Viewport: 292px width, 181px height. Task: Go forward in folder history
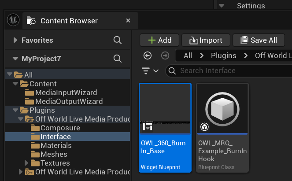tap(165, 55)
